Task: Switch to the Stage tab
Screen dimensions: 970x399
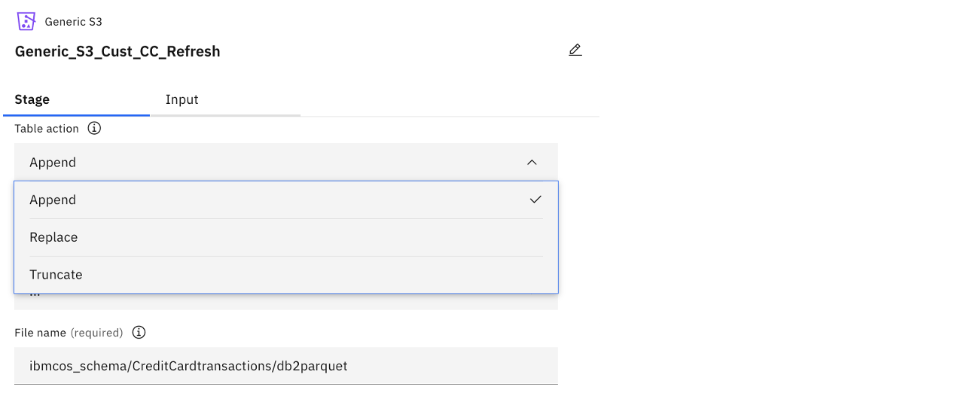Action: tap(32, 99)
